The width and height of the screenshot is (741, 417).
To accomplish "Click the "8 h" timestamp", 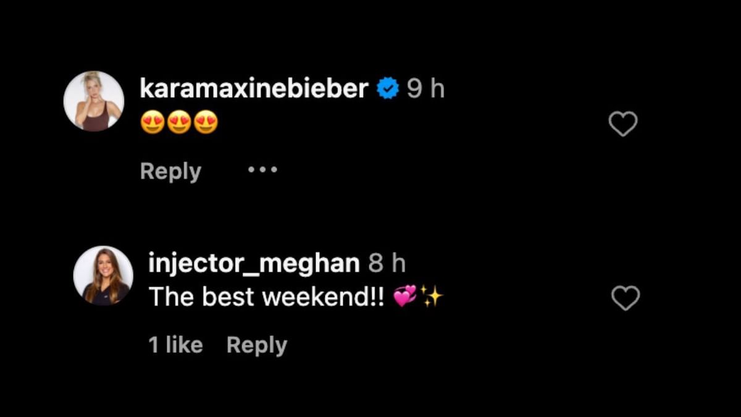I will pyautogui.click(x=387, y=264).
